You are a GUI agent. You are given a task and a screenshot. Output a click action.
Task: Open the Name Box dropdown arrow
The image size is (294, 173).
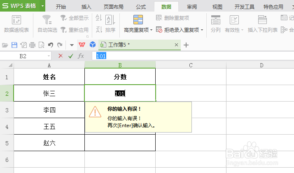point(49,56)
